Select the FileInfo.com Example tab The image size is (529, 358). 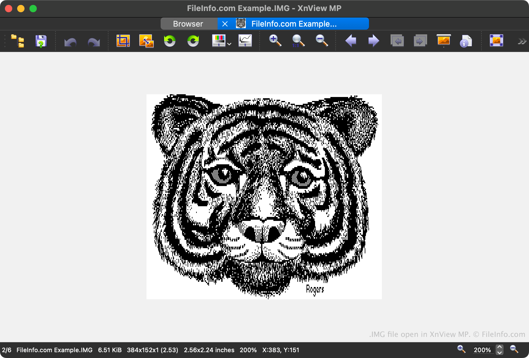pos(293,24)
